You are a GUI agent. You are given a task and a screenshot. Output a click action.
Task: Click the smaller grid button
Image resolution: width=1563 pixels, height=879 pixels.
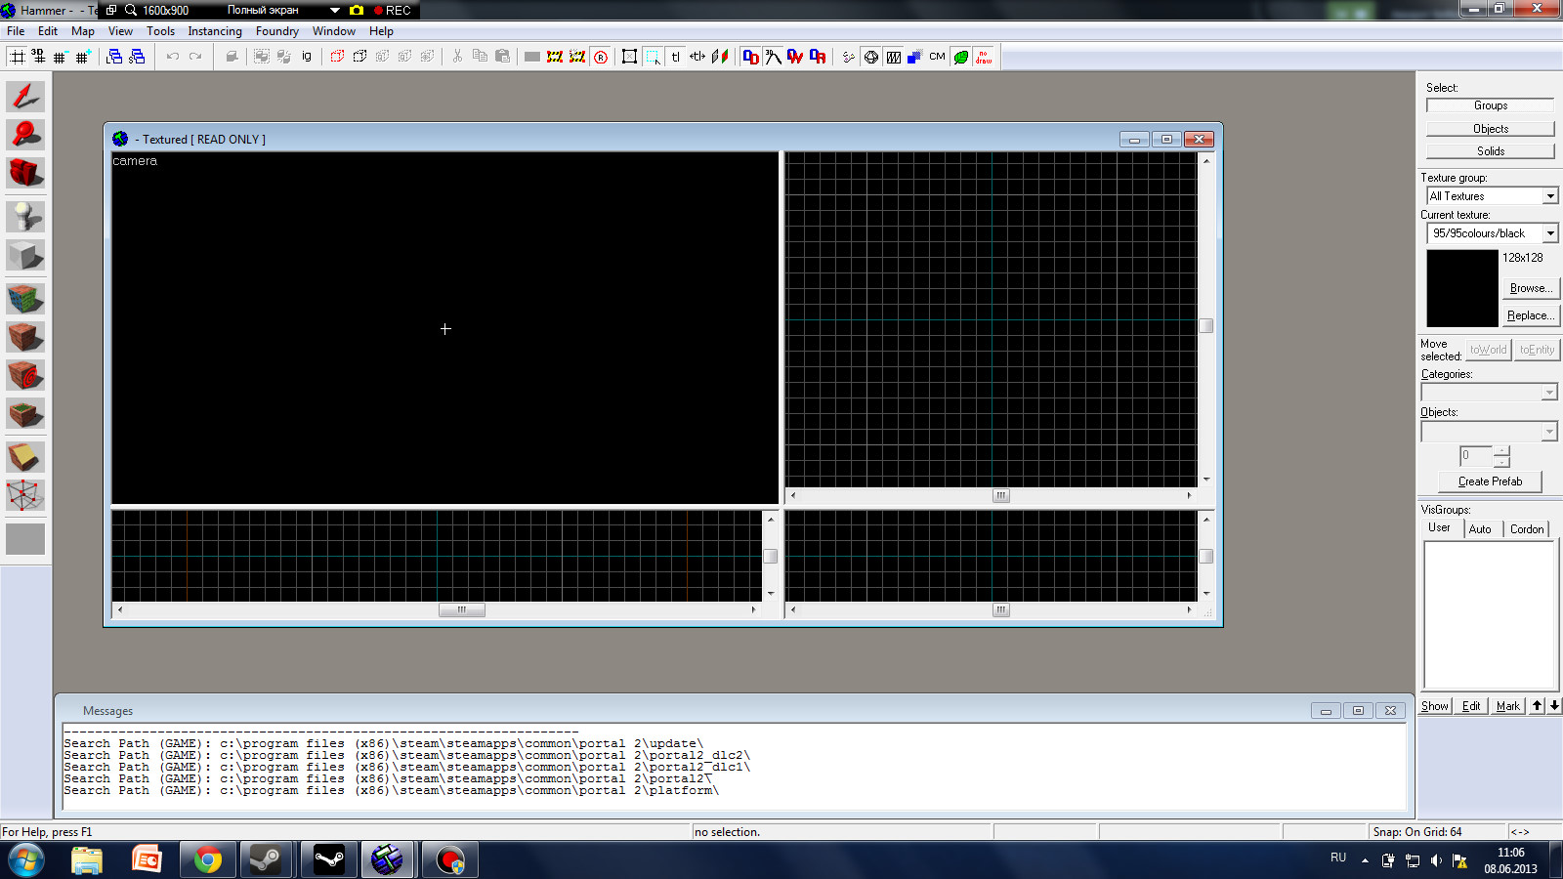tap(61, 57)
